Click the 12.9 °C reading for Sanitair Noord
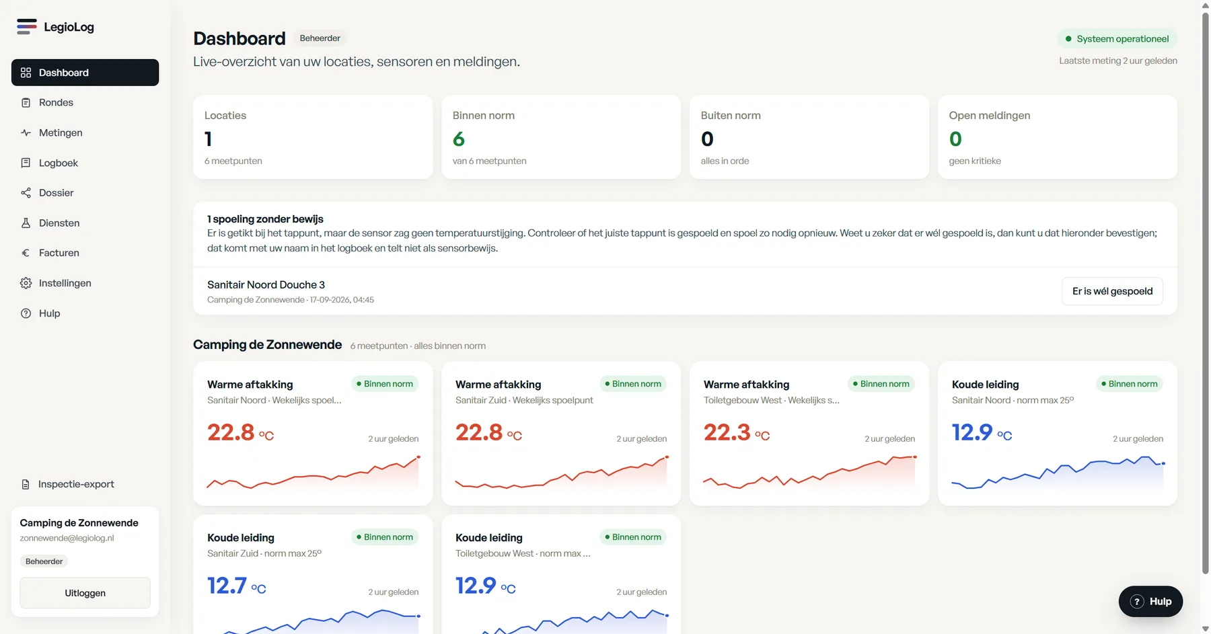Screen dimensions: 1211x634 click(x=982, y=432)
